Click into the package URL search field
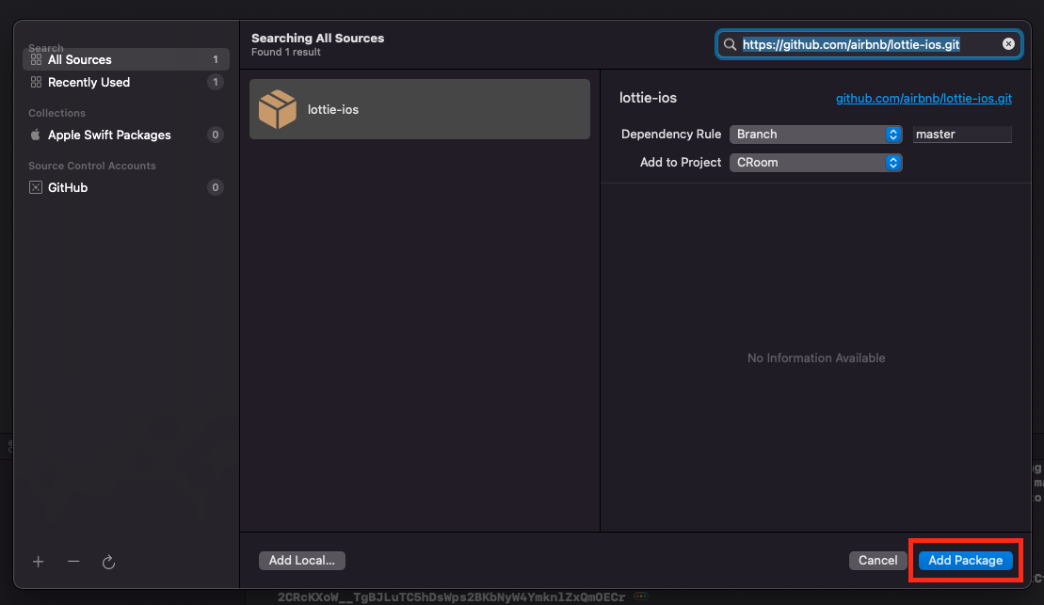 tap(869, 44)
